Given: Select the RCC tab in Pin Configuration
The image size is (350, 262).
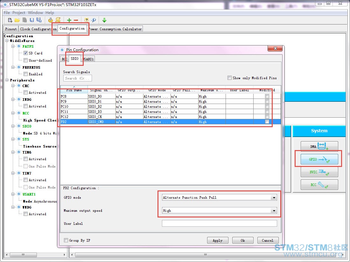Looking at the screenshot, I should 65,59.
